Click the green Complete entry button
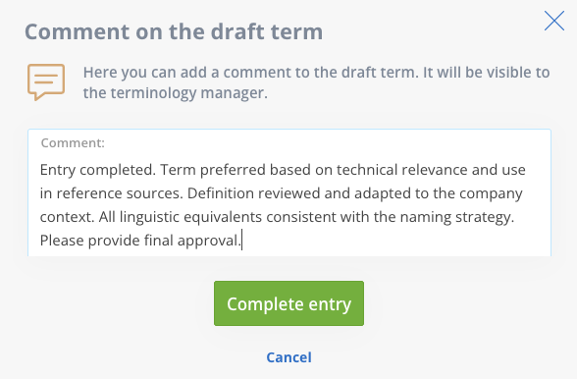Screen dimensions: 577x379 click(288, 303)
